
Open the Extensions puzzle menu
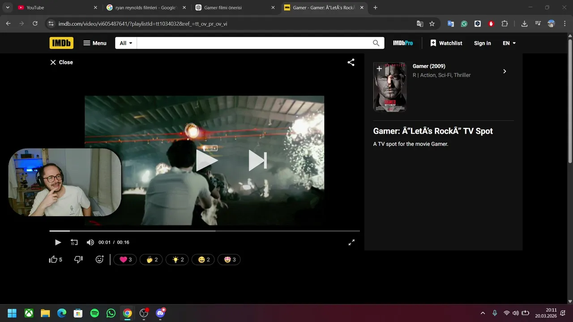505,24
